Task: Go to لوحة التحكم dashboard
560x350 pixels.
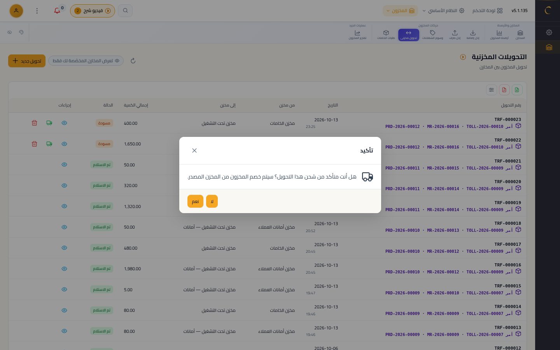Action: [488, 11]
